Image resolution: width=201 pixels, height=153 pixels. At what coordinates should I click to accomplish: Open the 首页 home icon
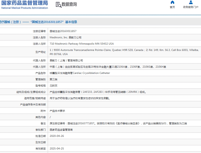tap(172, 2)
